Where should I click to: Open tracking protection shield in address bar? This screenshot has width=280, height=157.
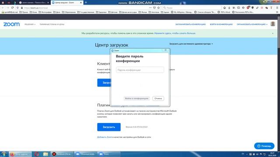17,8
